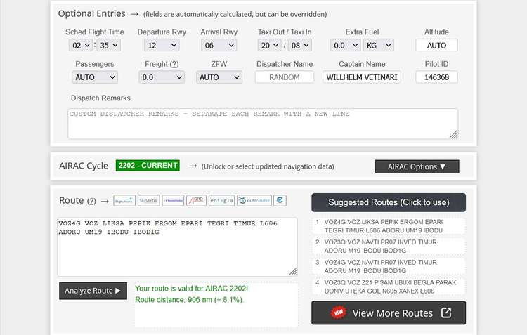Viewport: 527px width, 335px height.
Task: Click the Eurocontrol 'e' route icon
Action: (x=280, y=200)
